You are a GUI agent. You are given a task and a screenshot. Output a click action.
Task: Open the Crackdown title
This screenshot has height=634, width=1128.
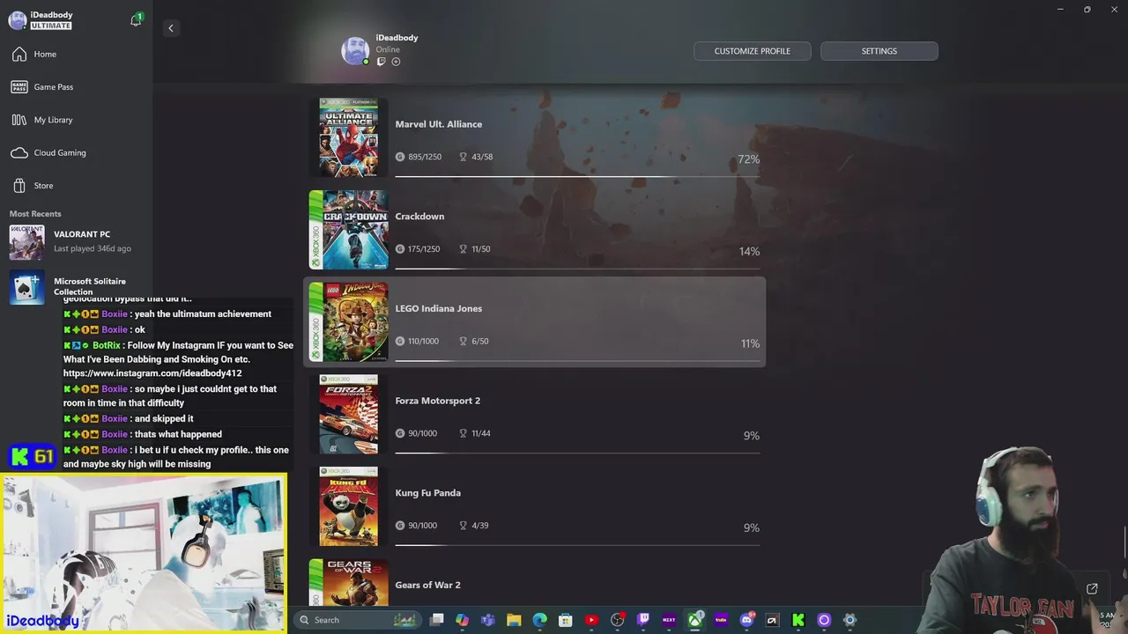(419, 217)
